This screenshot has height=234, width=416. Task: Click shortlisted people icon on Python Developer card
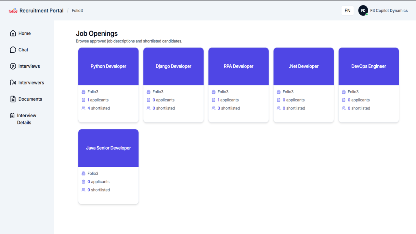(84, 108)
